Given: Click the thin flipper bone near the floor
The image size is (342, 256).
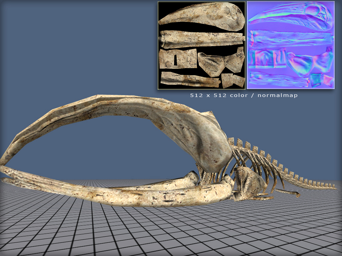Looking at the screenshot, I should (287, 192).
